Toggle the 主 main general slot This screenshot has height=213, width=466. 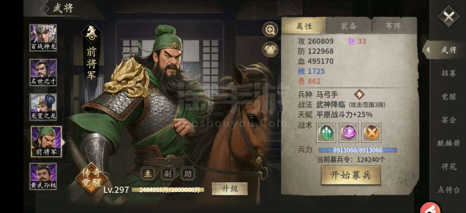(x=148, y=174)
